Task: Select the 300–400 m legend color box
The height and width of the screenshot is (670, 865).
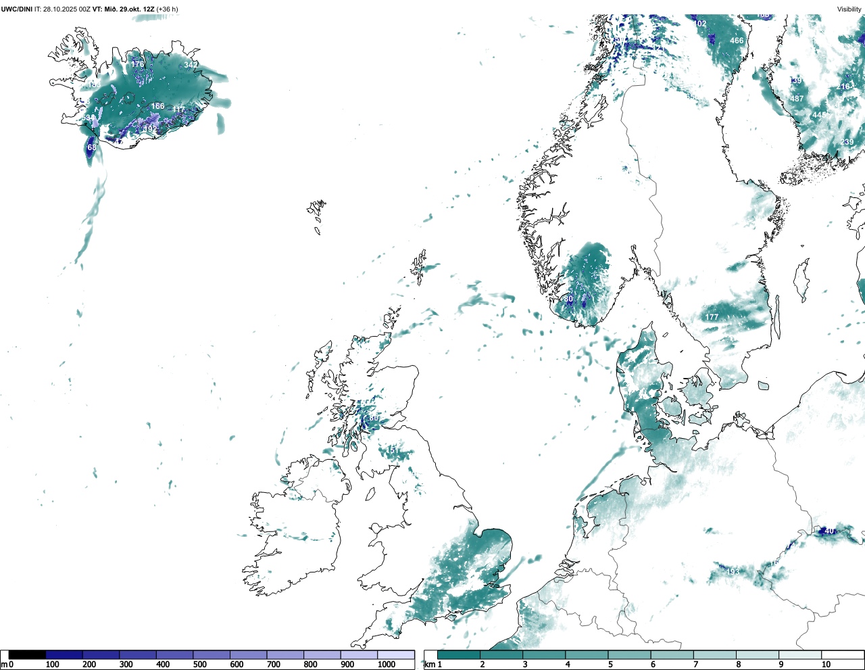Action: [x=138, y=654]
